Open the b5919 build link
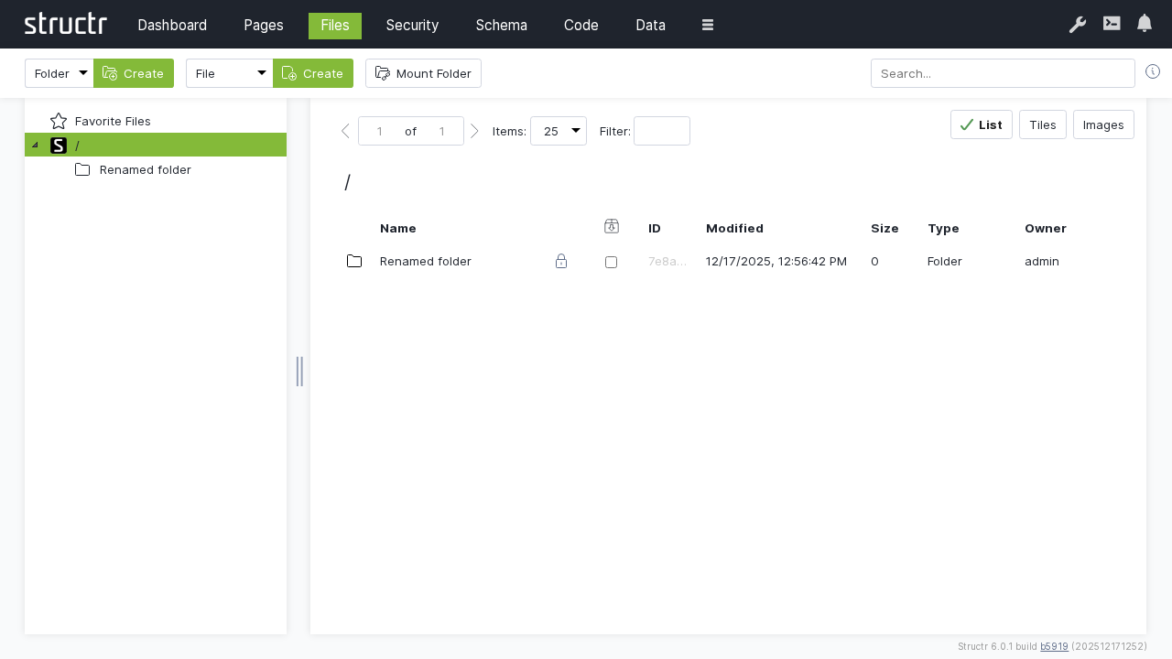Screen dimensions: 1172x659 [1054, 646]
